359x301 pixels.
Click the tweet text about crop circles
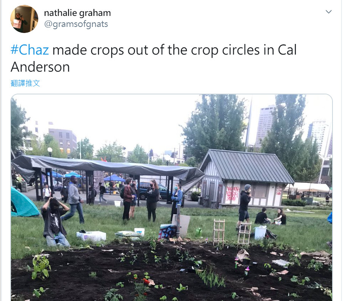click(154, 58)
